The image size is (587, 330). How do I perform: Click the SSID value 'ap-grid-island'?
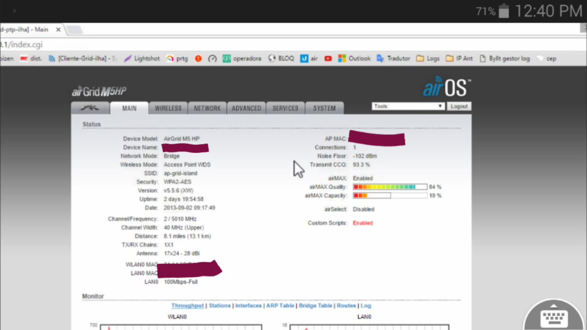coord(181,173)
